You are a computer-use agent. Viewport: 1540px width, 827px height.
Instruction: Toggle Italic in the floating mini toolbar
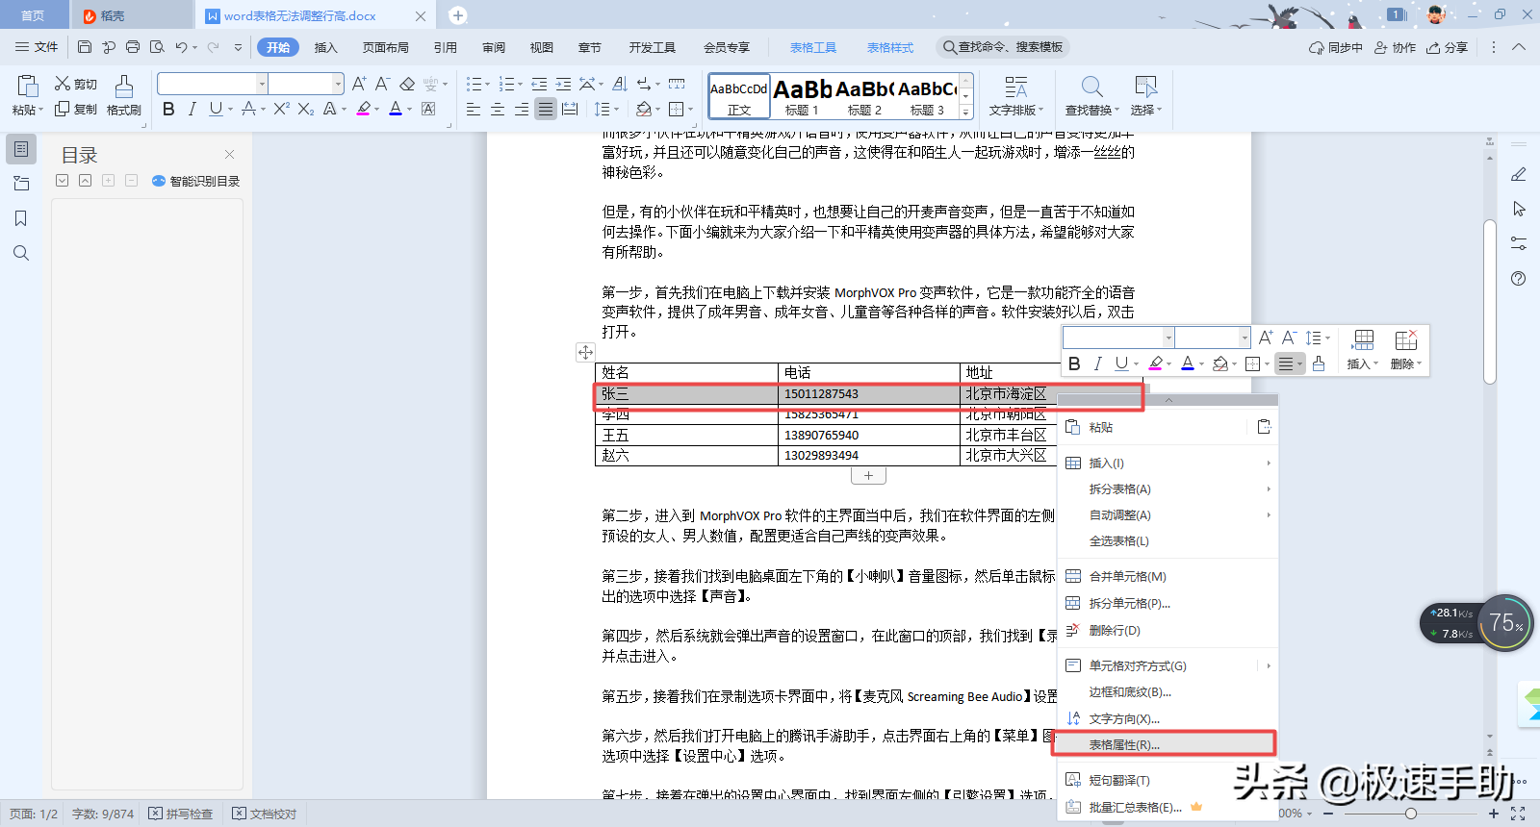(x=1097, y=363)
